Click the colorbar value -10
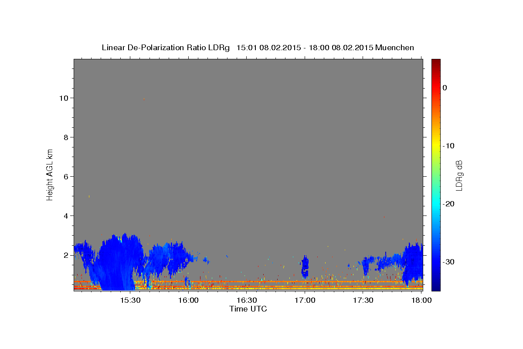The height and width of the screenshot is (349, 523). click(448, 146)
